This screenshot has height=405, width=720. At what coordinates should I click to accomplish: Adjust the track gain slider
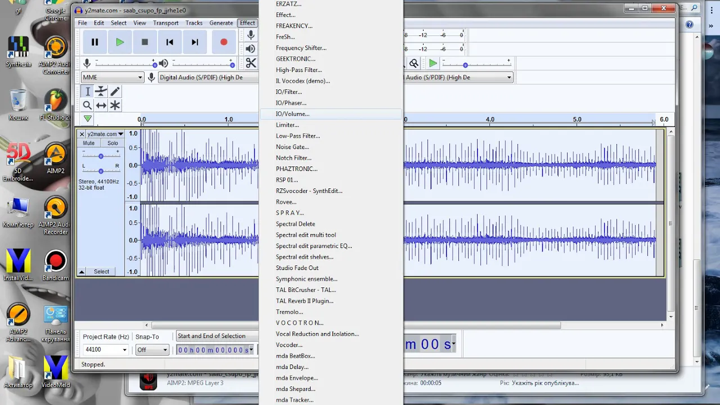pos(101,156)
